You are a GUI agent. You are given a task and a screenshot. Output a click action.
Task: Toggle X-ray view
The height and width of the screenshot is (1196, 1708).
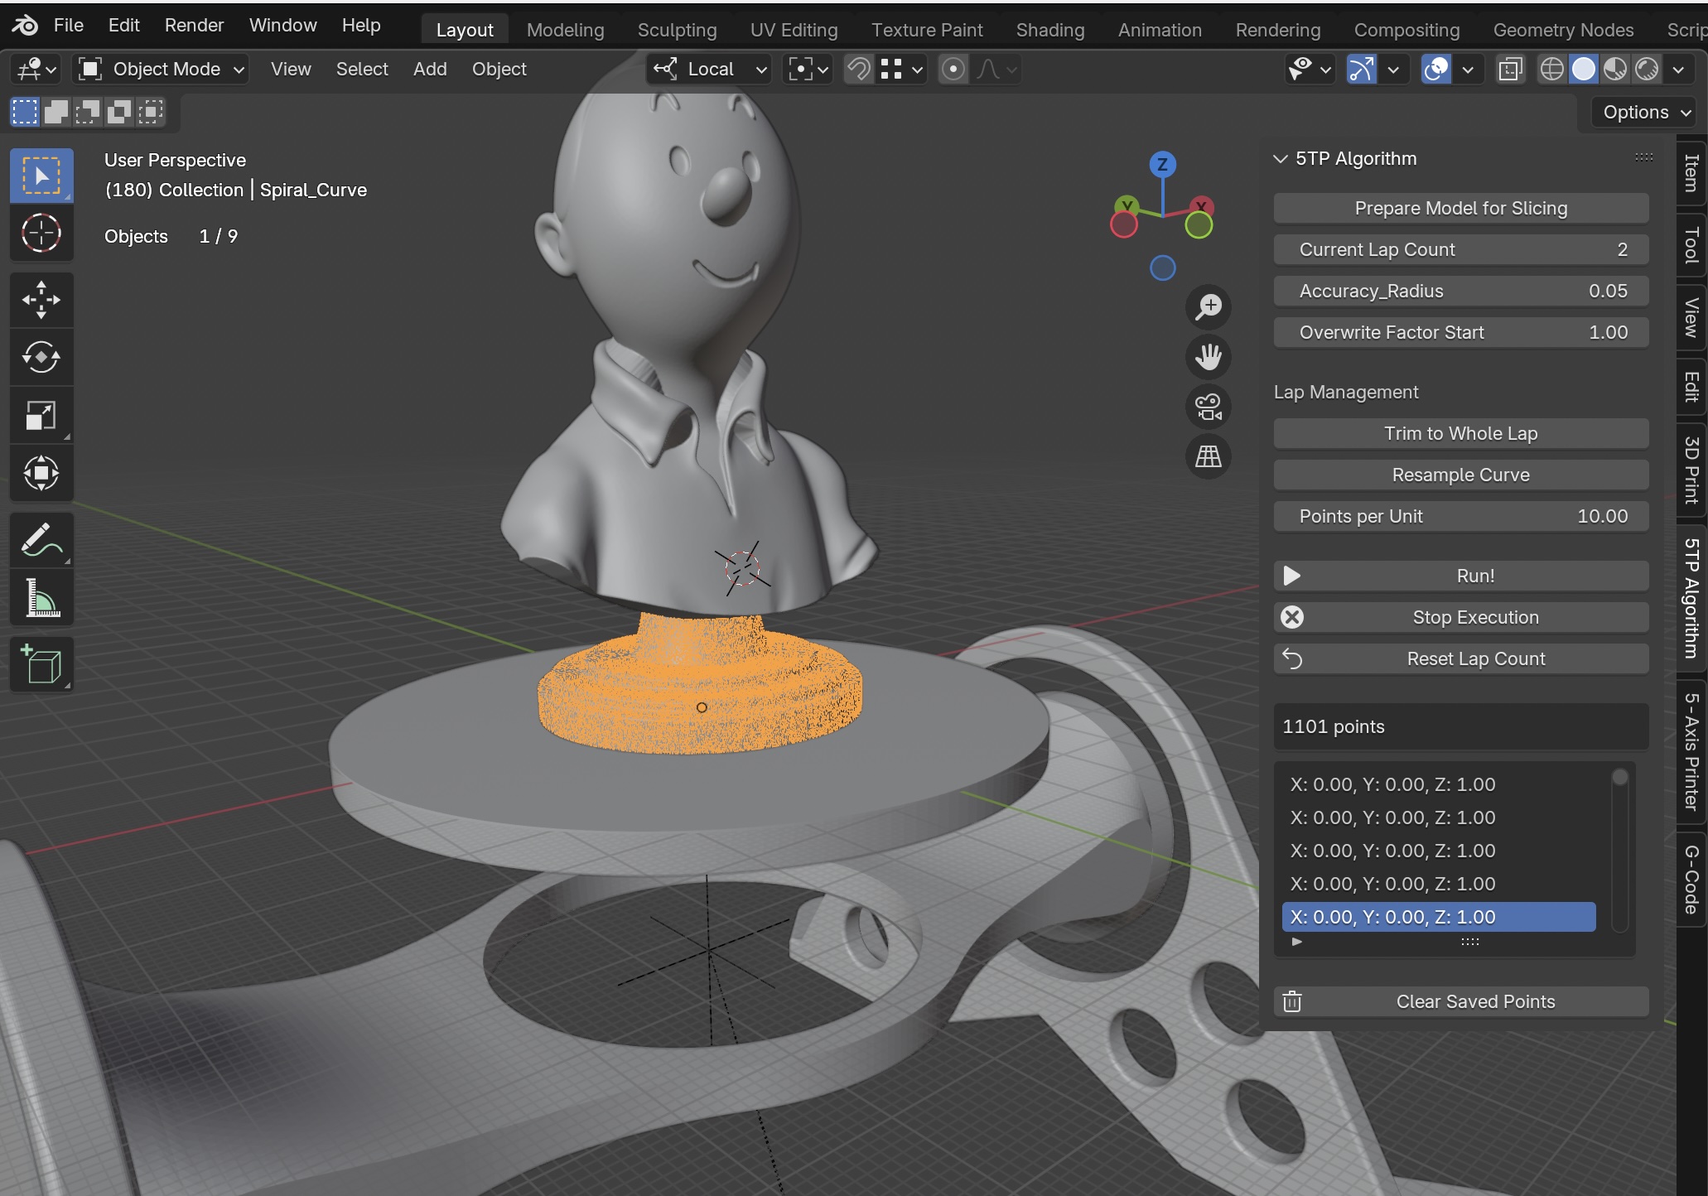(1510, 70)
